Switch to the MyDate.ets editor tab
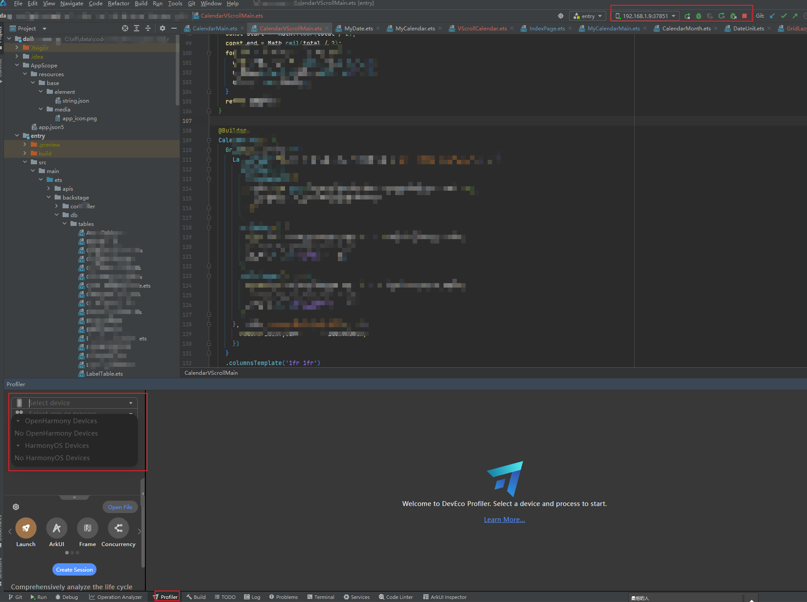This screenshot has height=602, width=807. point(358,29)
